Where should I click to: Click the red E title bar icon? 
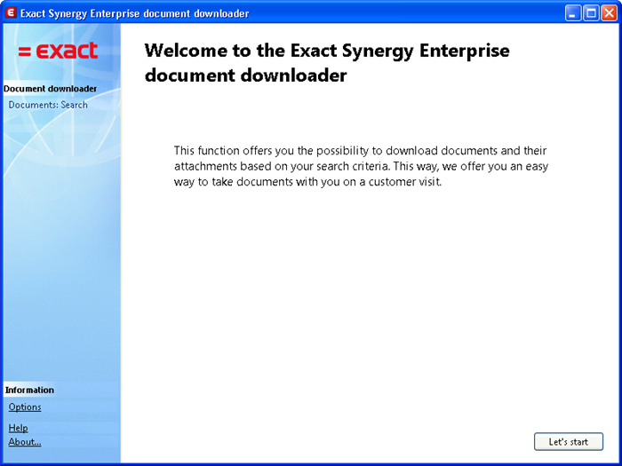(11, 13)
